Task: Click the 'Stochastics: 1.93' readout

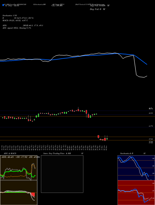Action: pos(10,16)
